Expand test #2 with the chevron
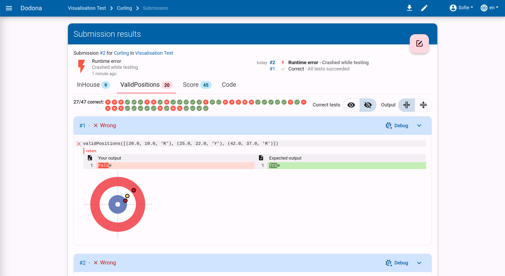 [419, 263]
